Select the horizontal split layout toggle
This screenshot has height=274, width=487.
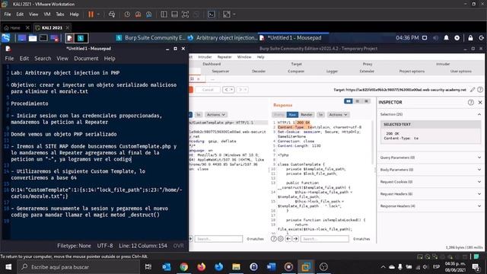[358, 101]
